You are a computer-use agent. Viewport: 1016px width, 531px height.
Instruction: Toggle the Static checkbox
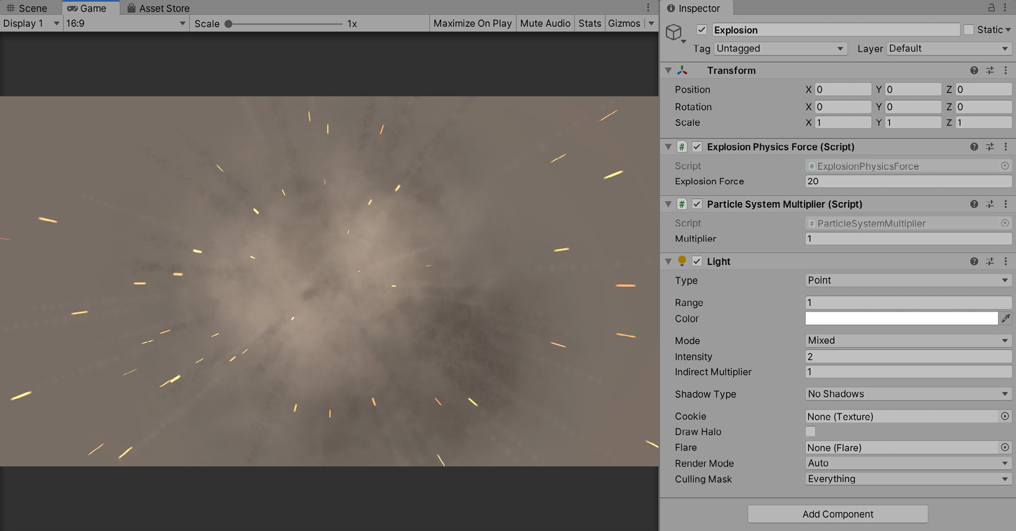[x=969, y=30]
